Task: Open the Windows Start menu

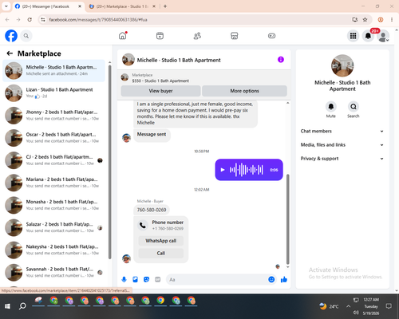Action: point(7,306)
